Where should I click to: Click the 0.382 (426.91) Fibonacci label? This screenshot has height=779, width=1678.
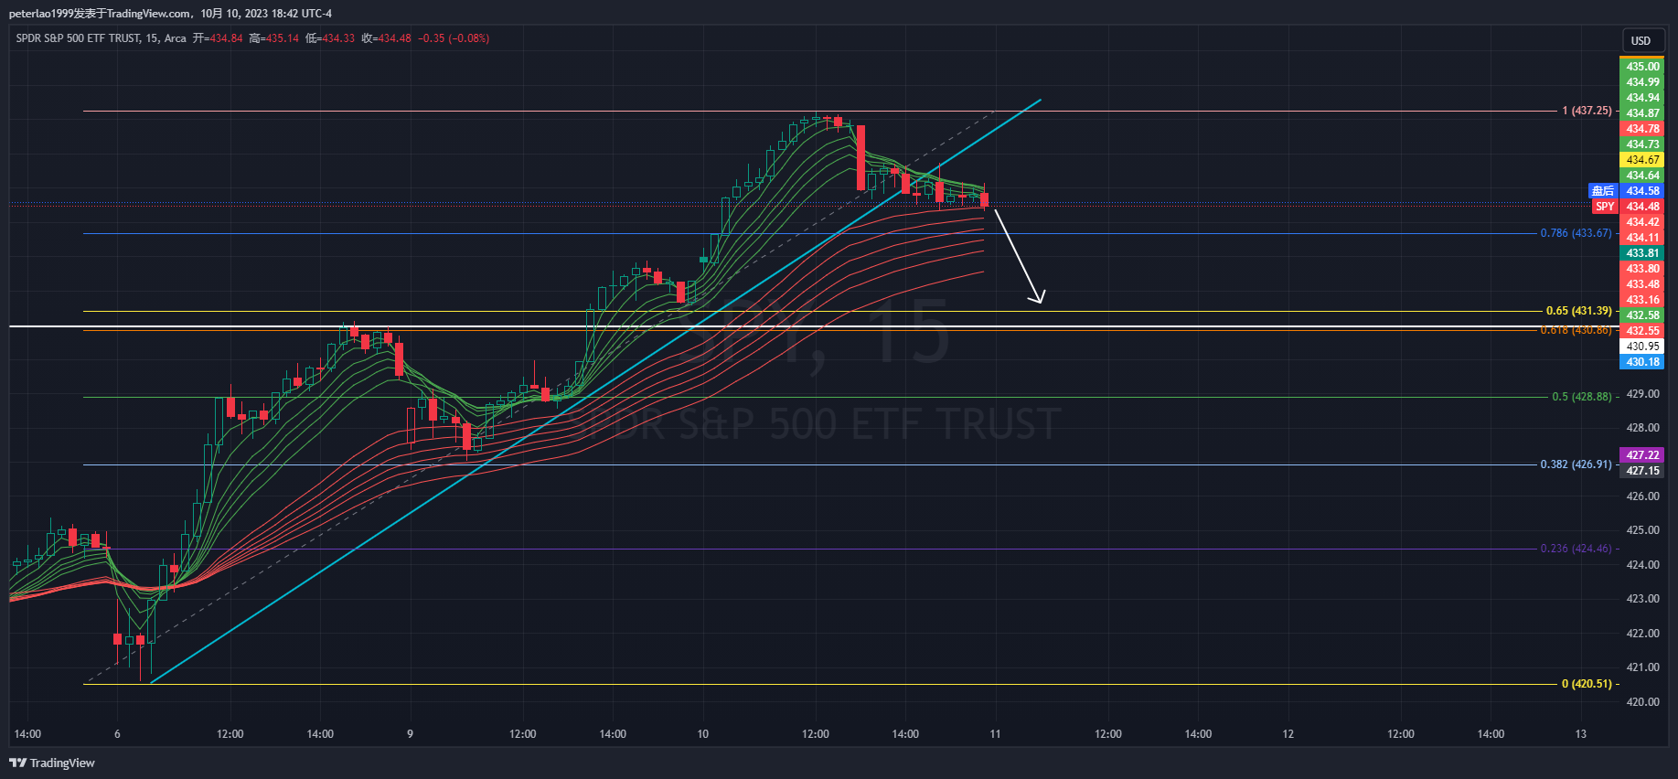1576,464
